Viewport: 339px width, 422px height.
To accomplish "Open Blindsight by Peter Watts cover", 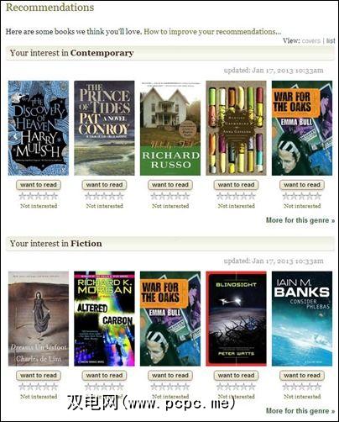I will click(236, 319).
